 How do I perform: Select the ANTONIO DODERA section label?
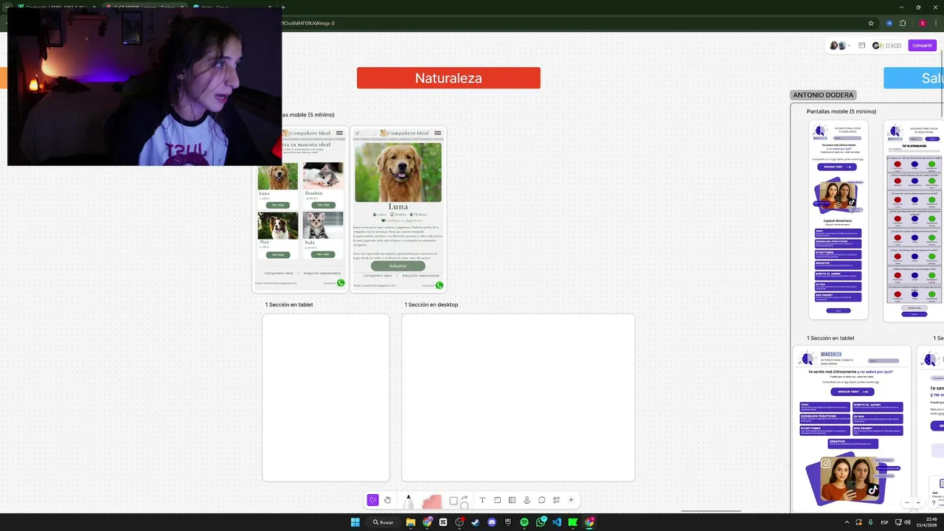coord(823,95)
